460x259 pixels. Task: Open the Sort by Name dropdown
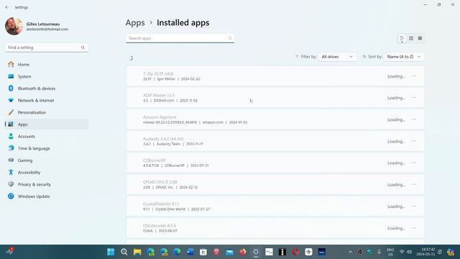pos(404,57)
